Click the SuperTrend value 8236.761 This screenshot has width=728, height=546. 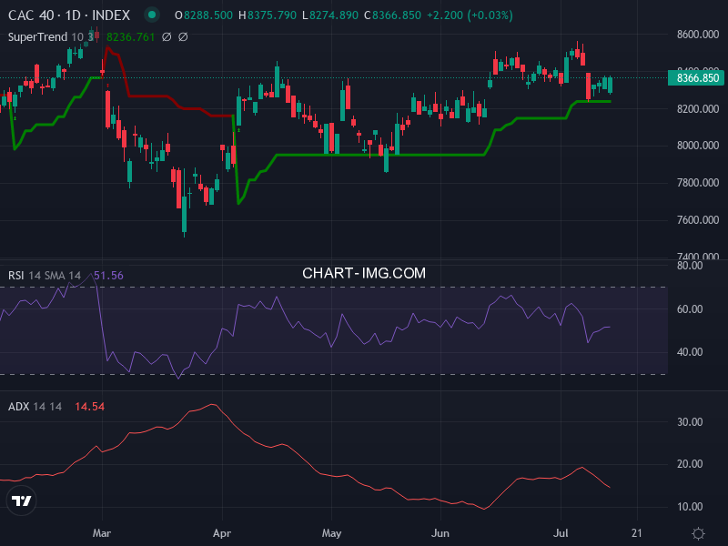(130, 36)
